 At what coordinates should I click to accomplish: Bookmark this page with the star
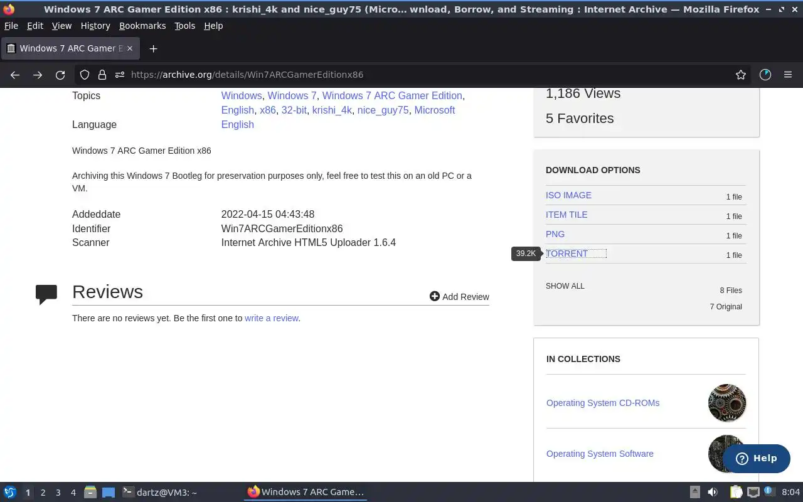click(741, 75)
